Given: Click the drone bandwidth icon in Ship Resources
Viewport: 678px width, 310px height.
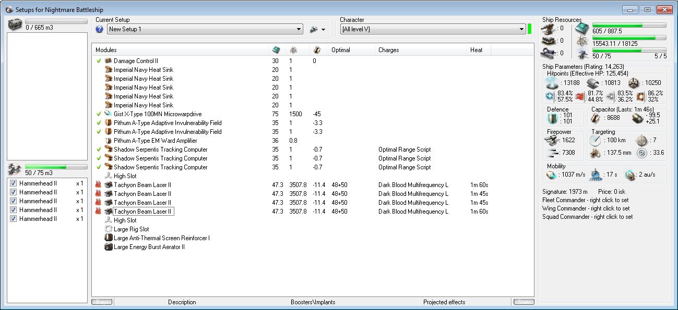Looking at the screenshot, I should [582, 53].
